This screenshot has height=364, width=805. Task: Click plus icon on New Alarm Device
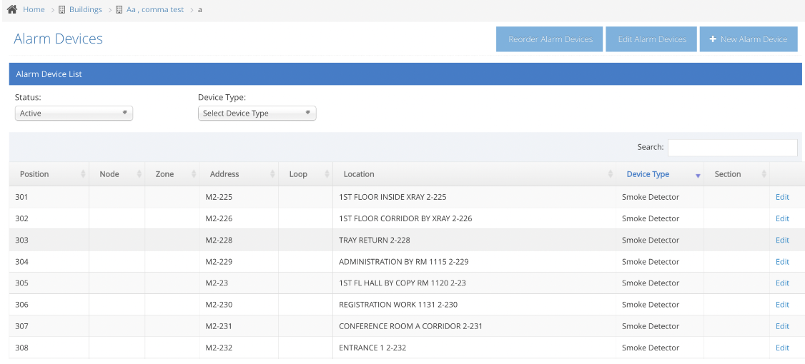[713, 39]
